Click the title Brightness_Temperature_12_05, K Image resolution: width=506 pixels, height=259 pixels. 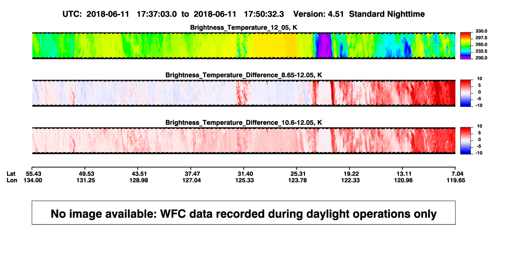pyautogui.click(x=244, y=28)
